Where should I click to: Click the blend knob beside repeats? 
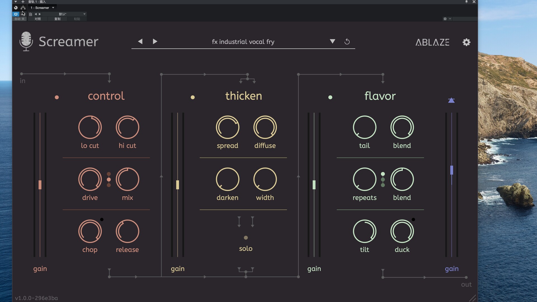(x=402, y=179)
